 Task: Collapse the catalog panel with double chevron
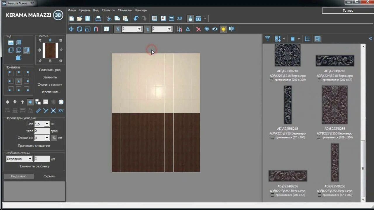[370, 38]
